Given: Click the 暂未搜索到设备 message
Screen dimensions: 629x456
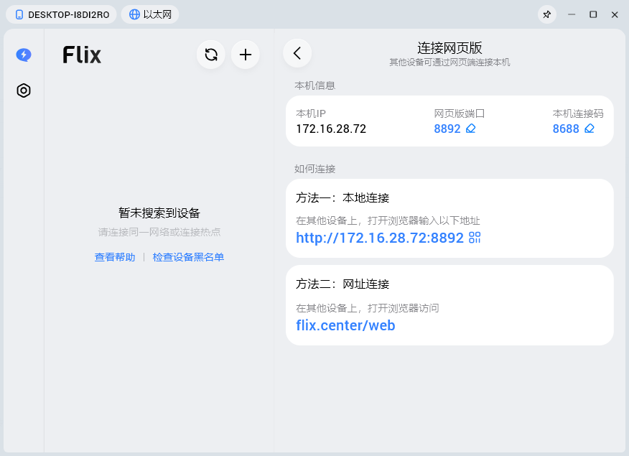Looking at the screenshot, I should (x=159, y=213).
